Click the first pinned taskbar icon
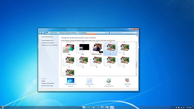Viewport: 194px width, 109px height. pos(84,107)
